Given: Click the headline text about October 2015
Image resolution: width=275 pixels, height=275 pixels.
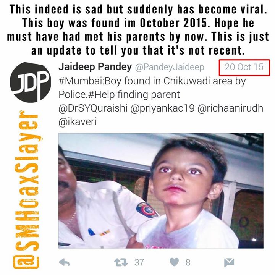Looking at the screenshot, I should [x=138, y=30].
